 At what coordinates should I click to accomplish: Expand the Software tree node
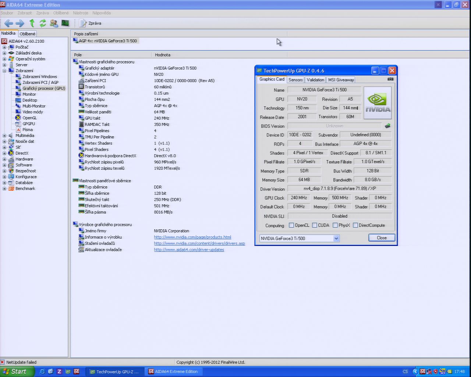[x=4, y=165]
